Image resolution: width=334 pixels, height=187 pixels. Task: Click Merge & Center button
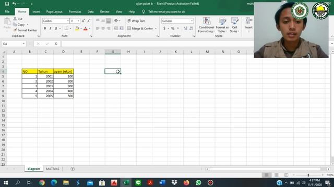pos(140,29)
